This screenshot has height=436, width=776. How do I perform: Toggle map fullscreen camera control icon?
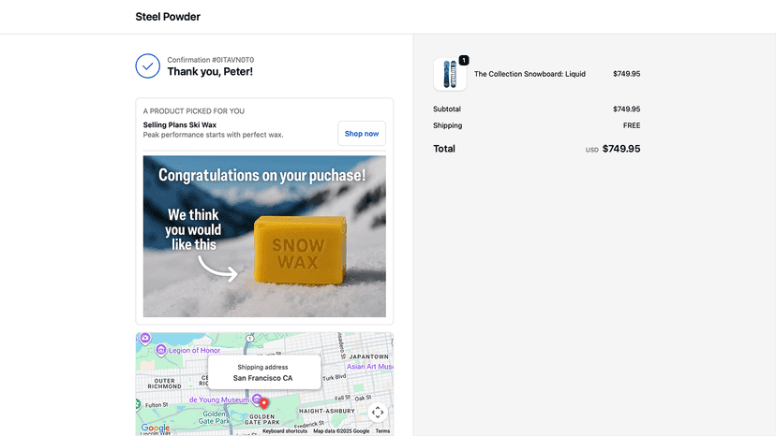coord(378,413)
